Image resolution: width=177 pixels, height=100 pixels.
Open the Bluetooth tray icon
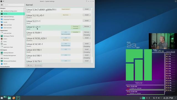pyautogui.click(x=149, y=98)
